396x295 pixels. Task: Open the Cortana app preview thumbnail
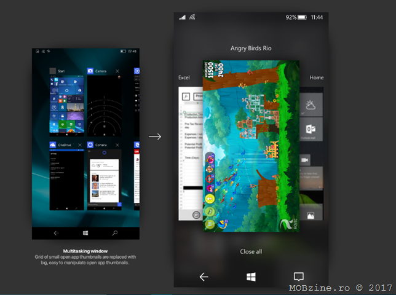105,178
